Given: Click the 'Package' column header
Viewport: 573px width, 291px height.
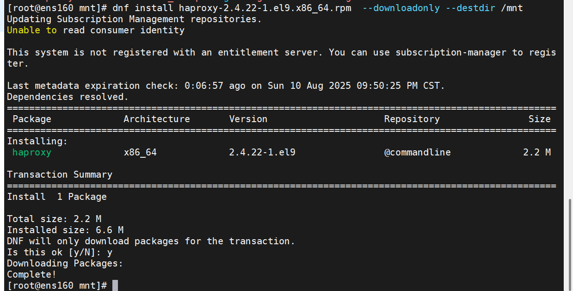Looking at the screenshot, I should (x=32, y=119).
